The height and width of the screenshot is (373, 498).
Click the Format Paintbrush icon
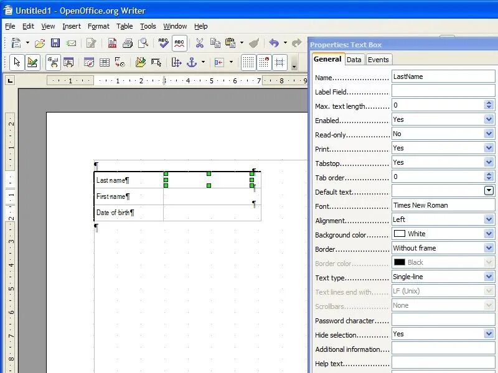254,43
